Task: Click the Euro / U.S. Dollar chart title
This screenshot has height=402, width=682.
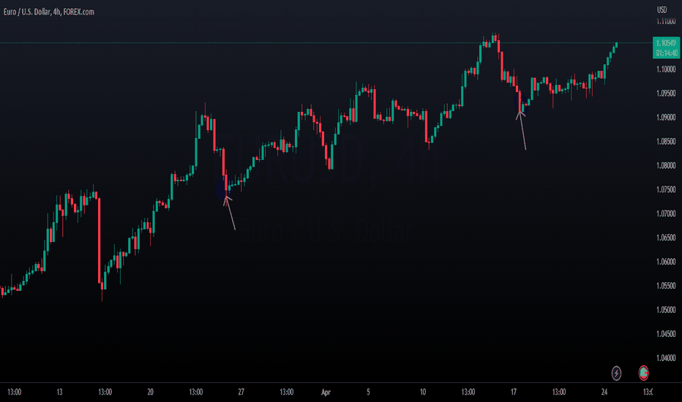Action: click(49, 12)
